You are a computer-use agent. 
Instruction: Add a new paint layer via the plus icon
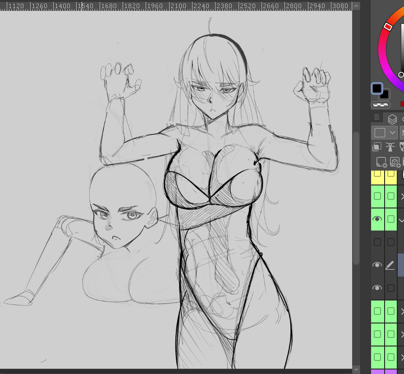(381, 162)
